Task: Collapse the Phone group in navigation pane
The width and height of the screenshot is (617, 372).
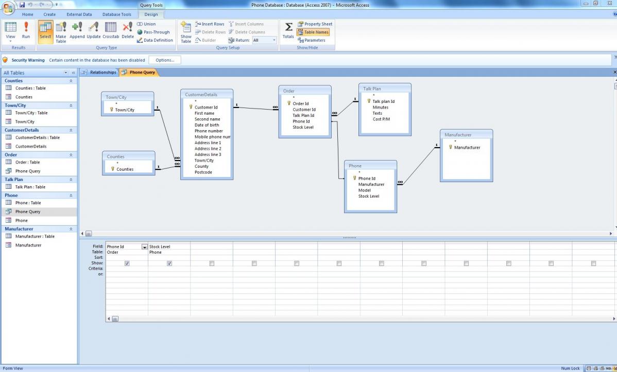Action: click(x=71, y=196)
